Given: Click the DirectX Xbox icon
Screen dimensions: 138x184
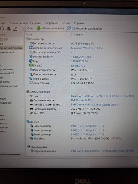Looking at the screenshot, I should [31, 65].
